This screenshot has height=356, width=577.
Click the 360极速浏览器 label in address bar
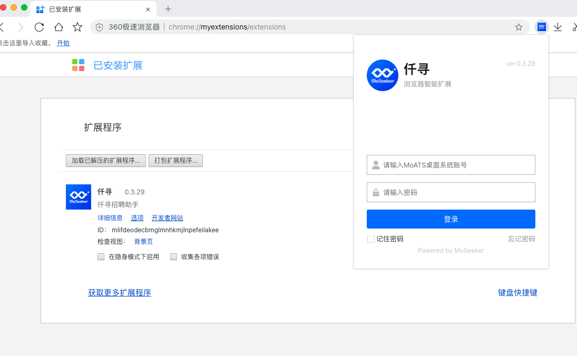pos(134,27)
